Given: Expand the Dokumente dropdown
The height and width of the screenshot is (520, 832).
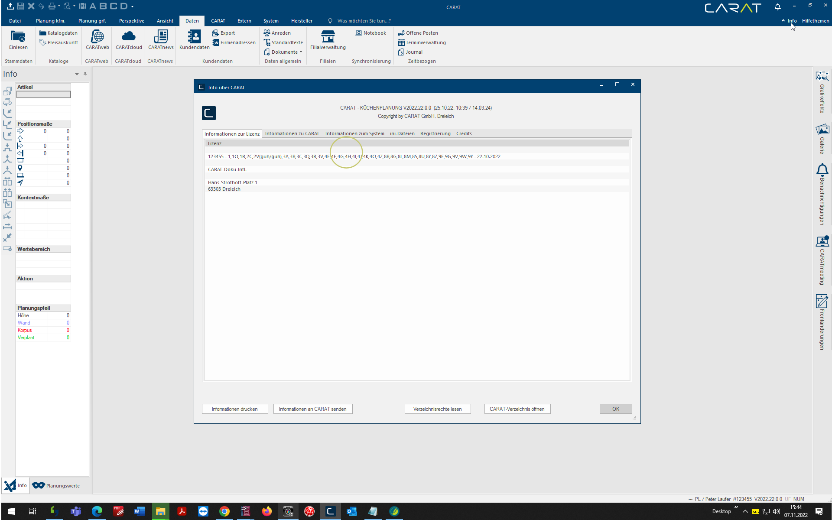Looking at the screenshot, I should (x=301, y=52).
